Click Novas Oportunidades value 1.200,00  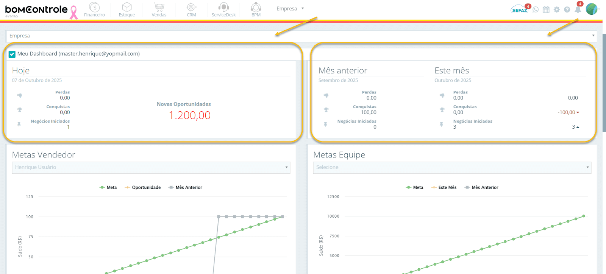tap(189, 115)
